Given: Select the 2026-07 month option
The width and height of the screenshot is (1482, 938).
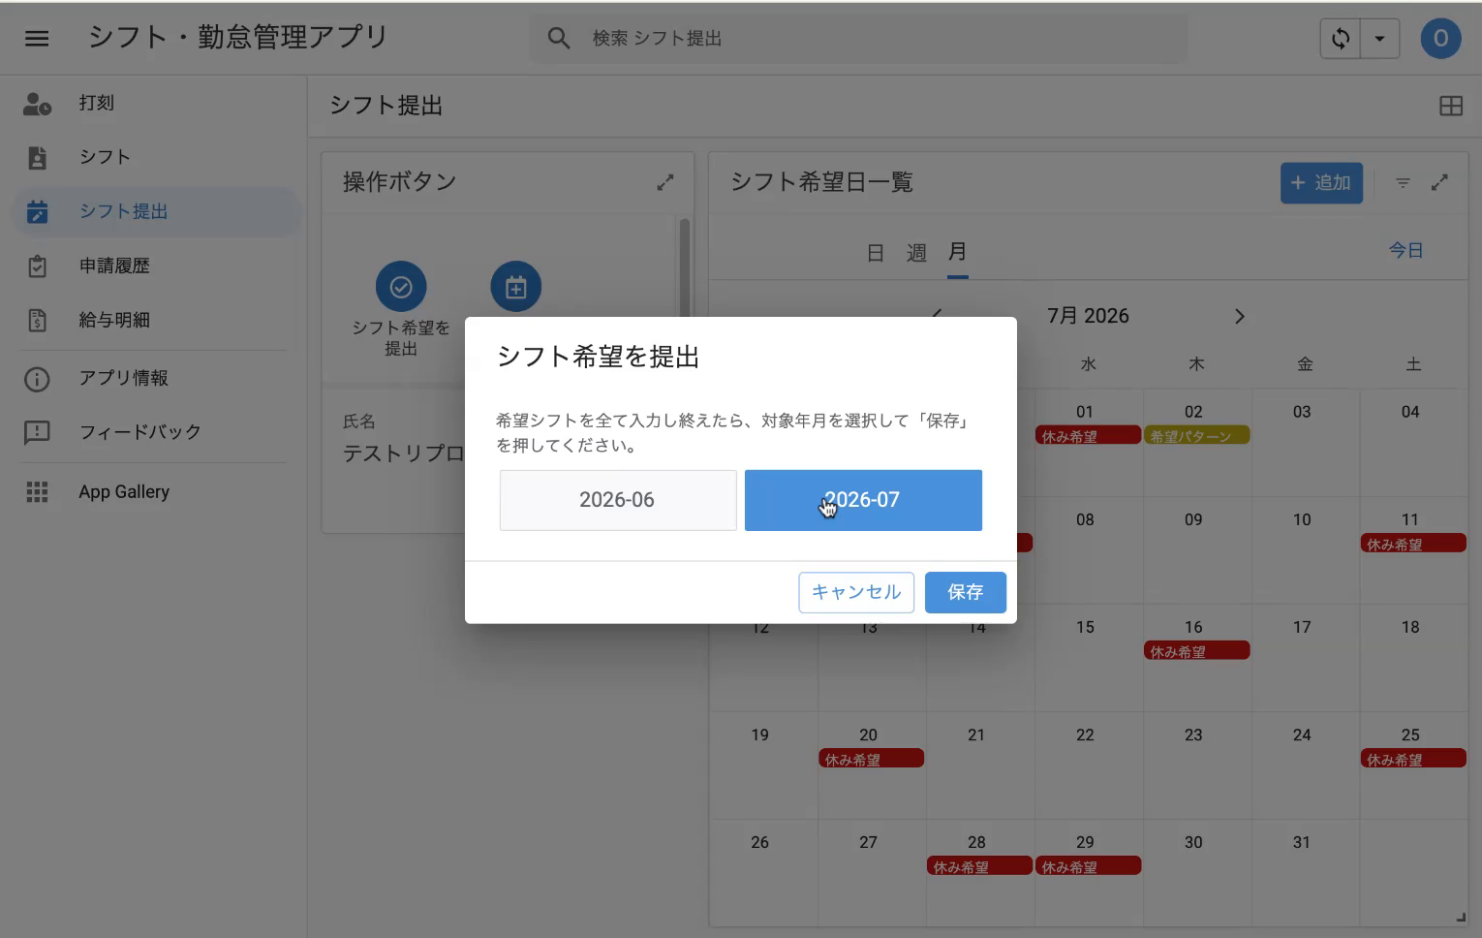Looking at the screenshot, I should click(x=863, y=500).
